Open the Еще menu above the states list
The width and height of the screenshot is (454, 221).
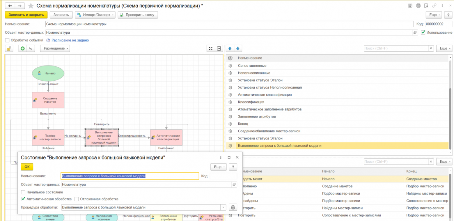click(444, 48)
